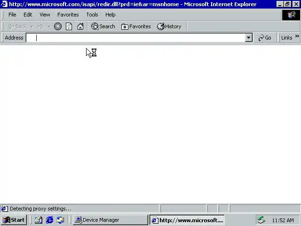Click Show Desktop quick launch icon

click(x=39, y=220)
